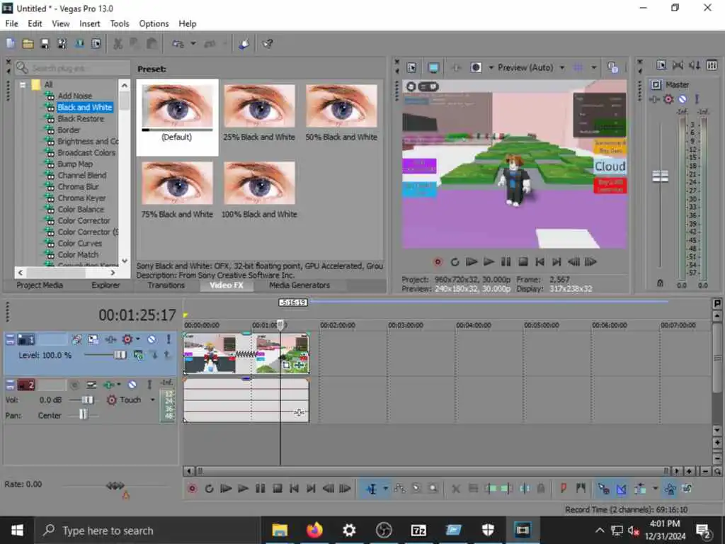
Task: Click the Cut scissors icon in the main toolbar
Action: [118, 44]
